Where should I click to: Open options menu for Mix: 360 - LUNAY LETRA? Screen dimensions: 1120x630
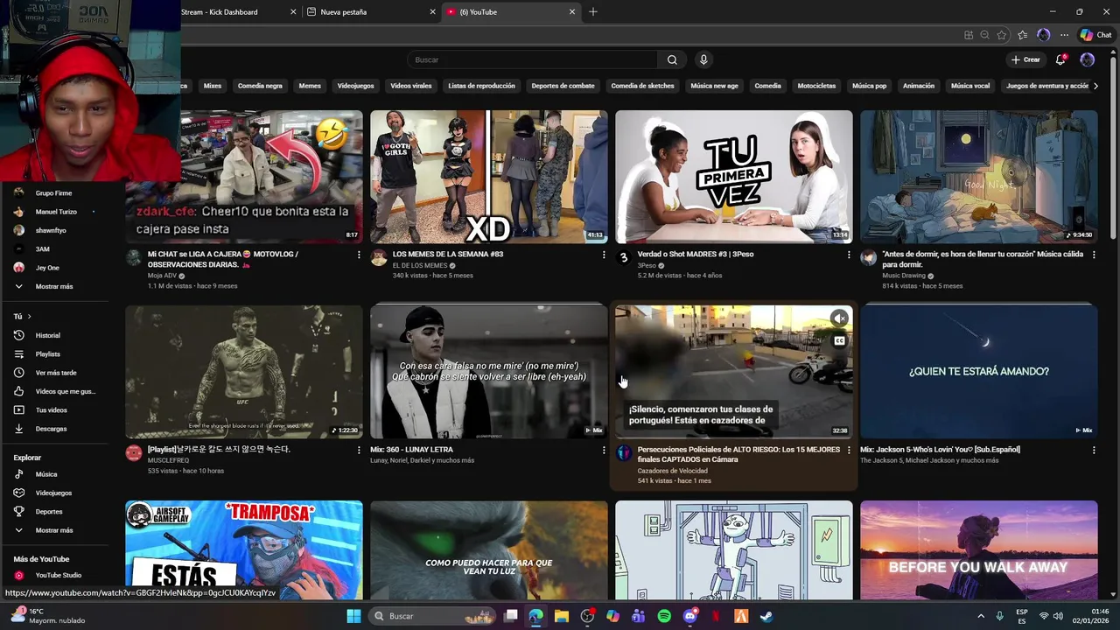[603, 450]
